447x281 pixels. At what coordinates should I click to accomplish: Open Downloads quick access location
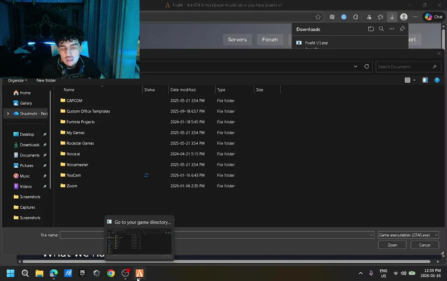point(27,145)
